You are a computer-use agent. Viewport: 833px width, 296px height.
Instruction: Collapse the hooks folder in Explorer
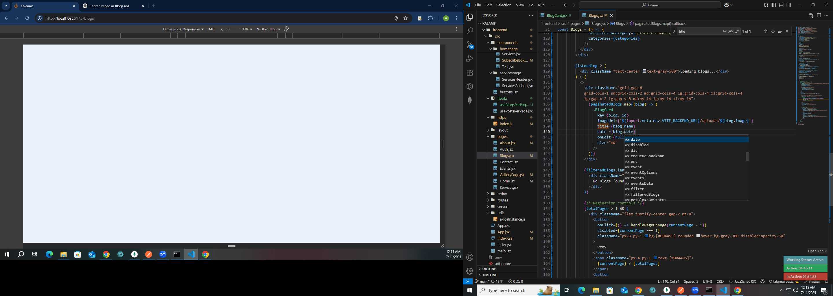(x=502, y=99)
